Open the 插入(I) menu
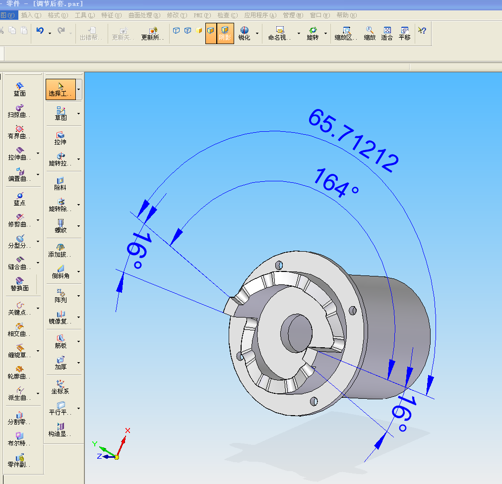 (31, 15)
